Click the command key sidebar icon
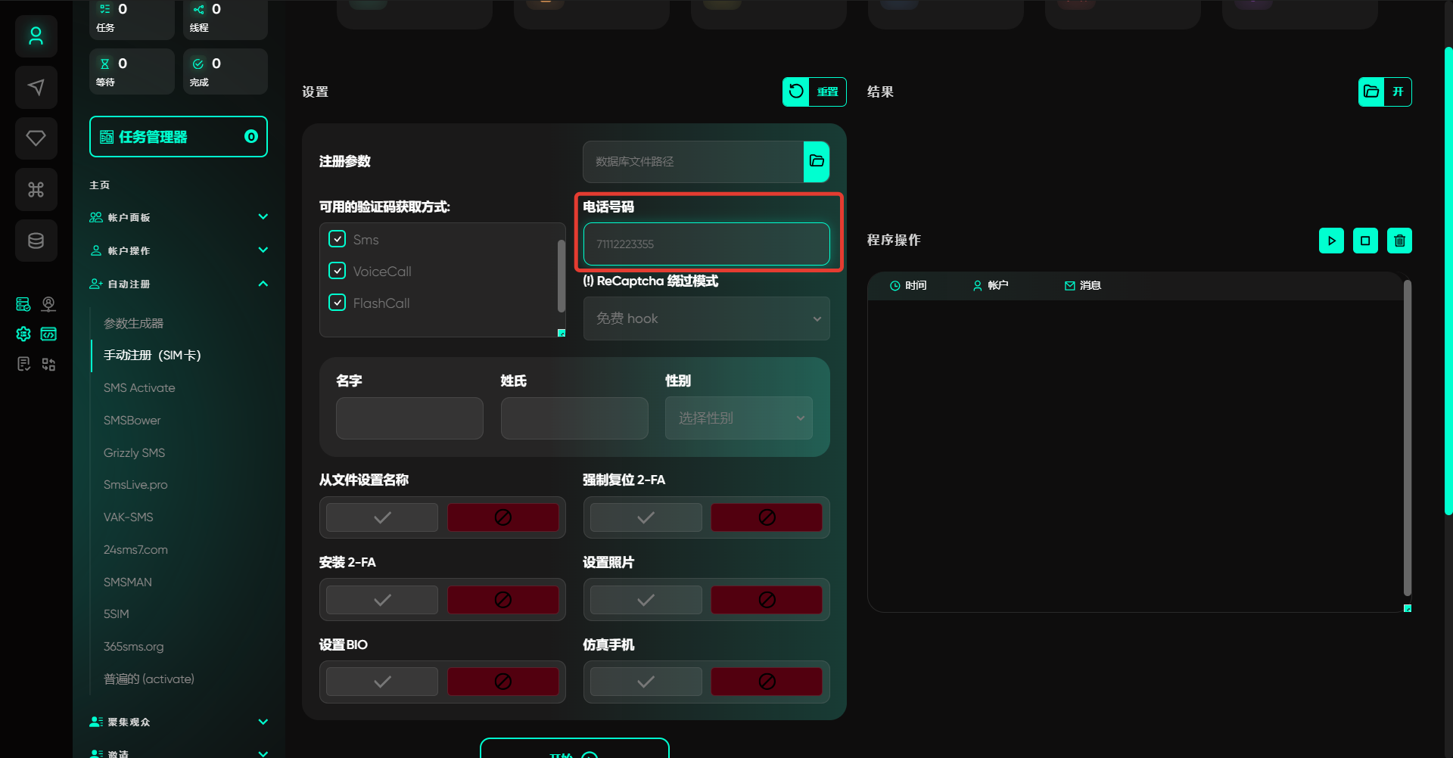 point(36,190)
